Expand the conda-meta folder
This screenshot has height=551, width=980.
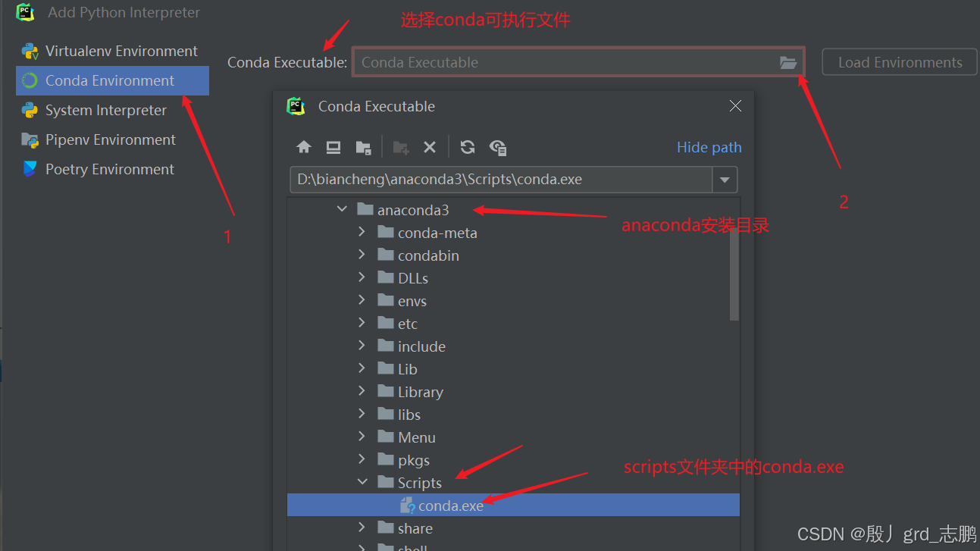362,233
